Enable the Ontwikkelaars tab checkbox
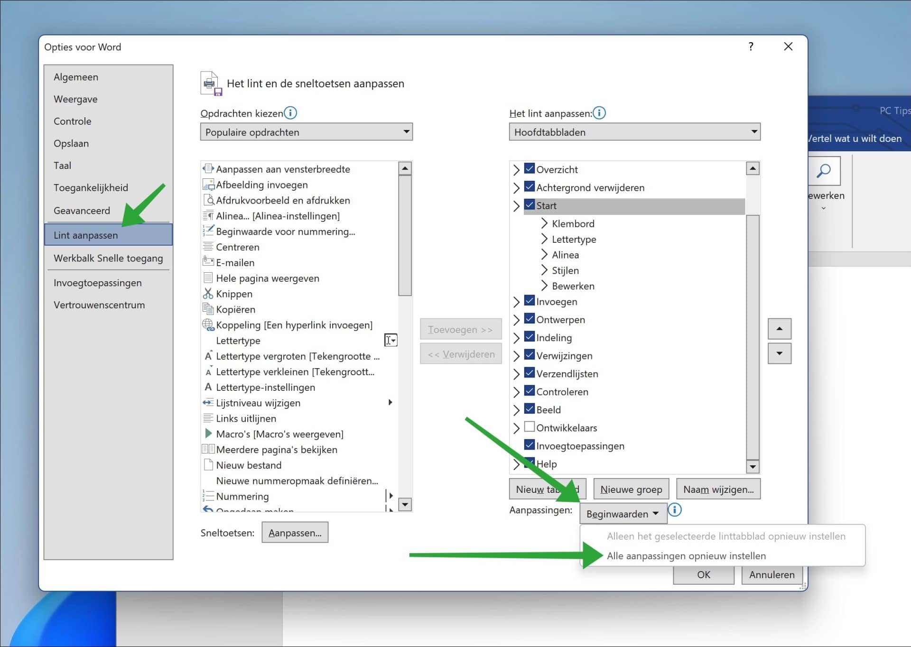Viewport: 911px width, 647px height. point(529,427)
